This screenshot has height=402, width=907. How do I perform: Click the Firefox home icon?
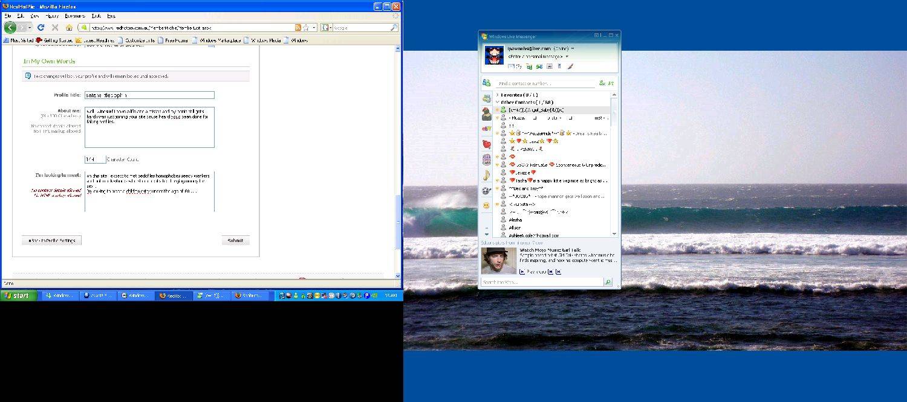click(x=69, y=27)
